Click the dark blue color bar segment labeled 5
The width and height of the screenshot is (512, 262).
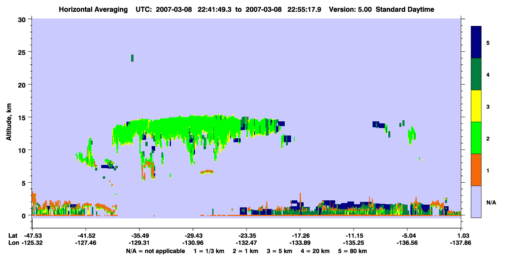tap(476, 42)
